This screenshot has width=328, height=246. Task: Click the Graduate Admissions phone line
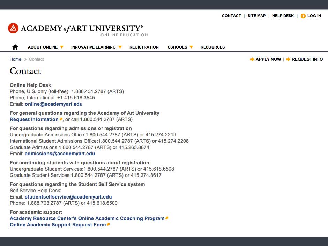[80, 148]
